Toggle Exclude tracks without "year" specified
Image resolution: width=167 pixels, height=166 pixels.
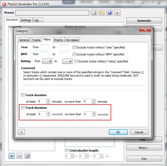tap(74, 47)
